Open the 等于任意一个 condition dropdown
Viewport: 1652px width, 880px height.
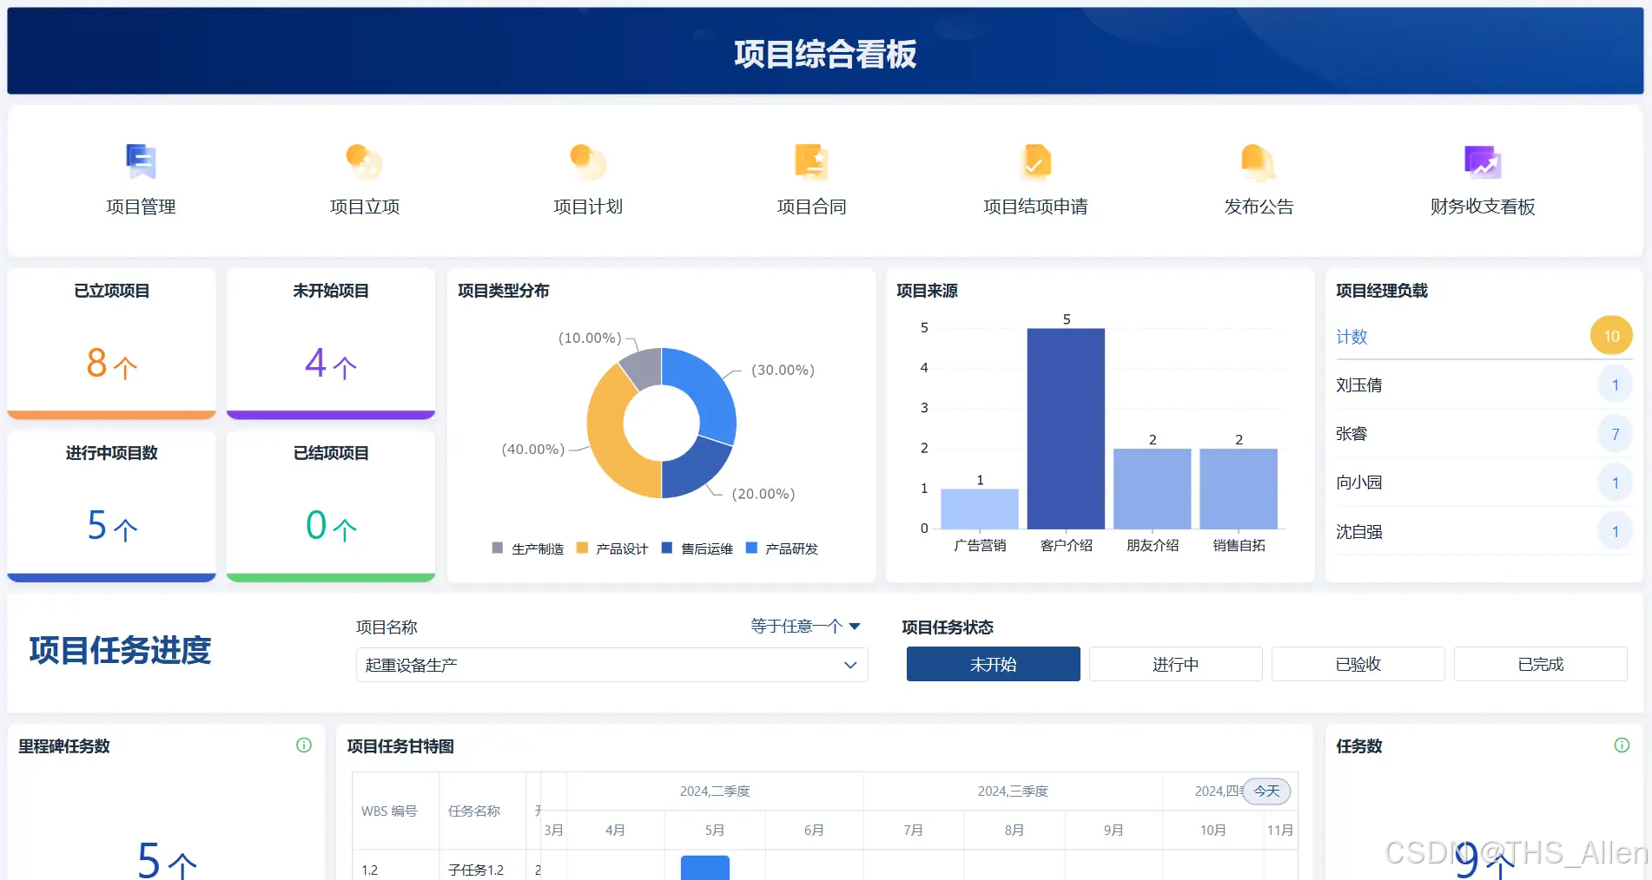coord(805,626)
